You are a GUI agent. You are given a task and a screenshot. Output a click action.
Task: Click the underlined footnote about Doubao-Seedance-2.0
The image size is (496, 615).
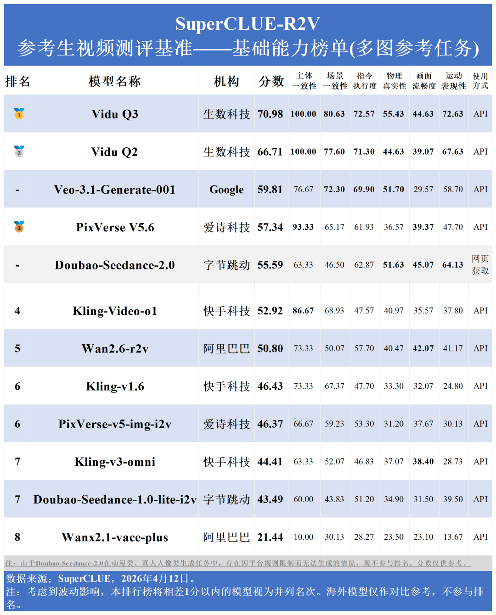click(x=237, y=563)
